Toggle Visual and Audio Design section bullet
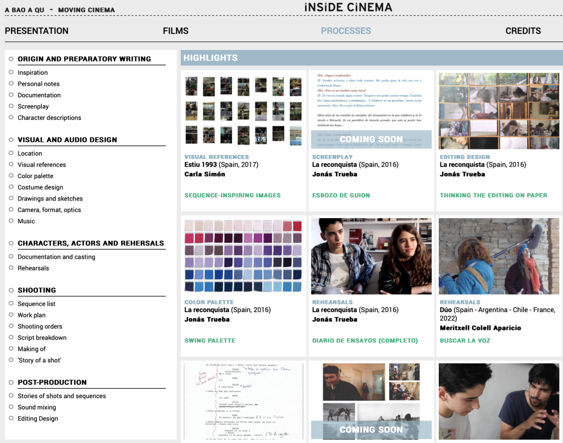Screen dimensions: 563x443 [11, 140]
